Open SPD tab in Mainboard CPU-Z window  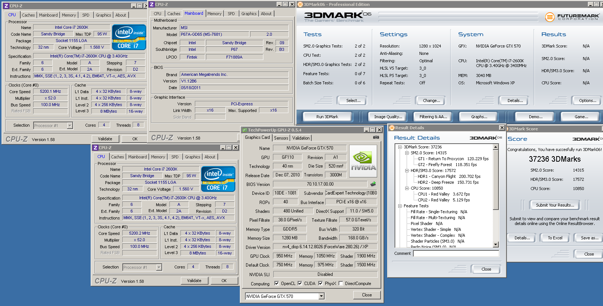[231, 14]
